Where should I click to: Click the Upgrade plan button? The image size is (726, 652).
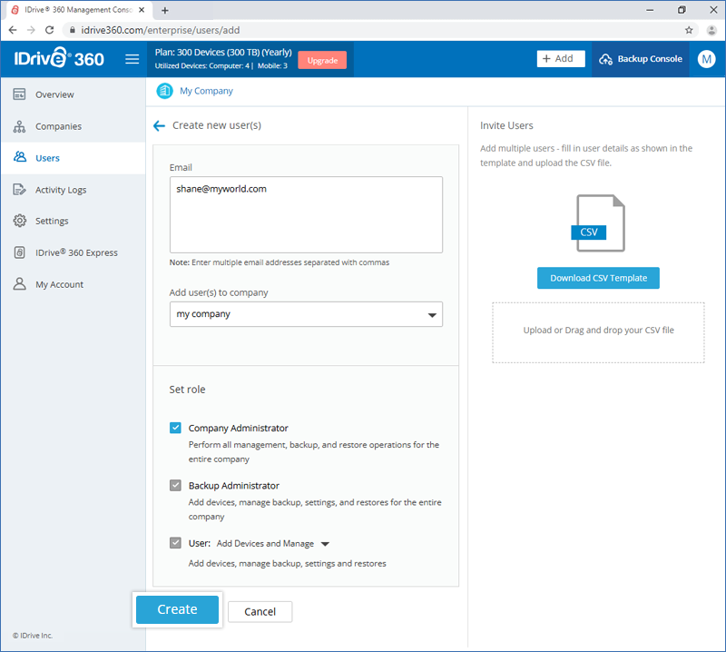point(322,60)
